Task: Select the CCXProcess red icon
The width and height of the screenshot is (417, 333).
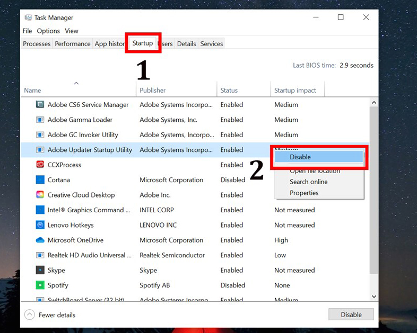Action: click(x=40, y=165)
